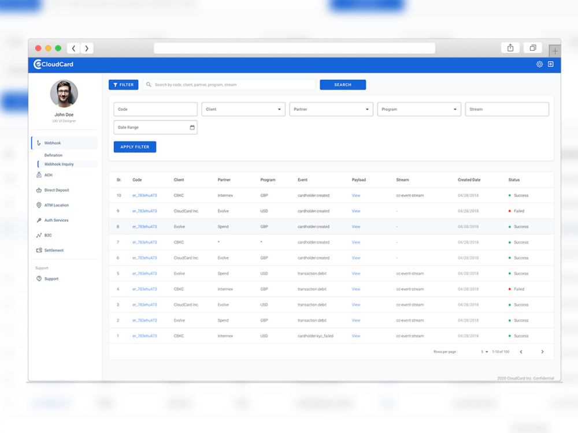Viewport: 578px width, 433px height.
Task: Click the Sr. column header
Action: [x=118, y=180]
